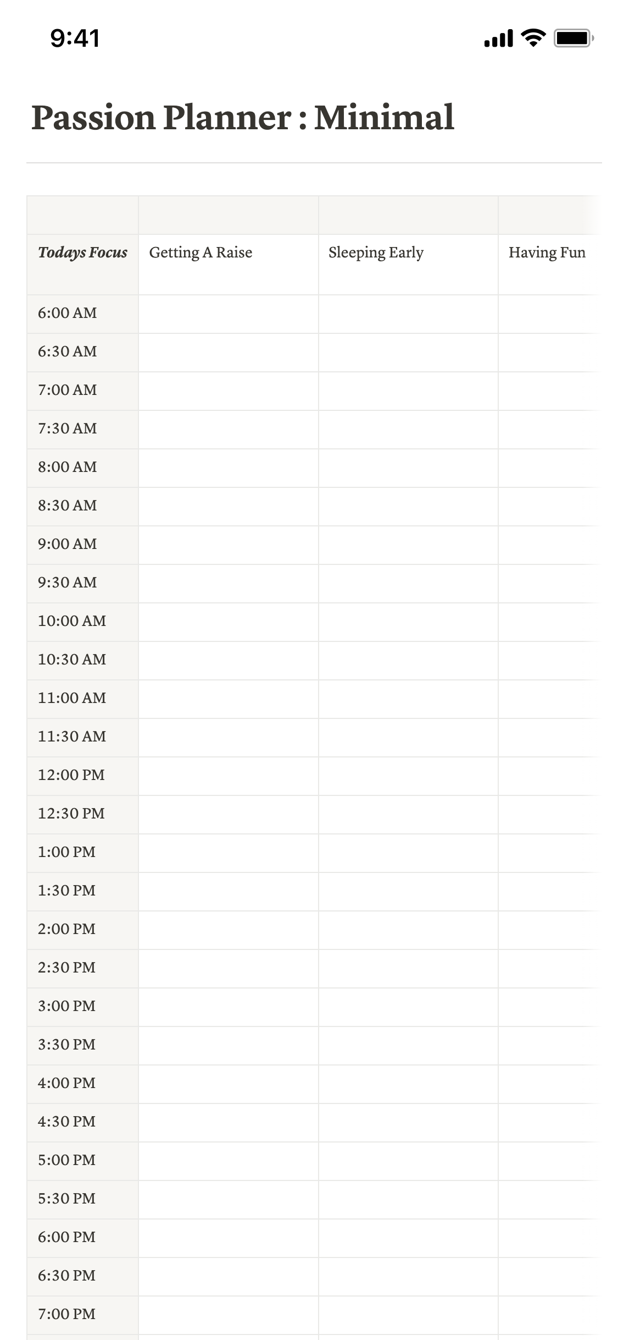Click the Passion Planner : Minimal title
The height and width of the screenshot is (1340, 618).
[x=243, y=118]
